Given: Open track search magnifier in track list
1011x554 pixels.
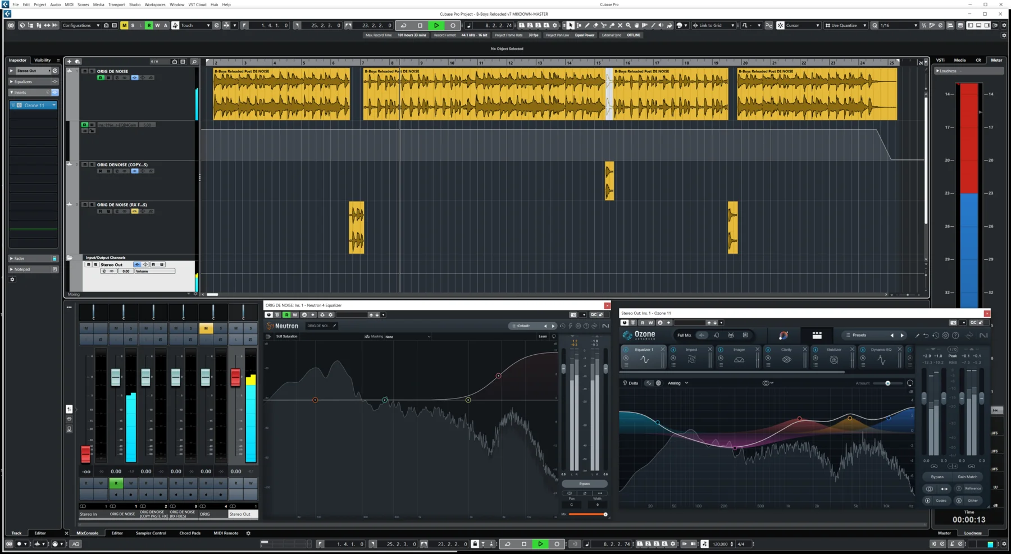Looking at the screenshot, I should 194,62.
